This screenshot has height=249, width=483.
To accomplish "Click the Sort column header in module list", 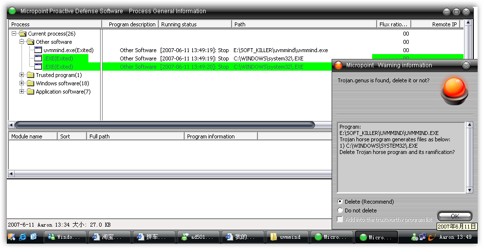I will pyautogui.click(x=72, y=136).
